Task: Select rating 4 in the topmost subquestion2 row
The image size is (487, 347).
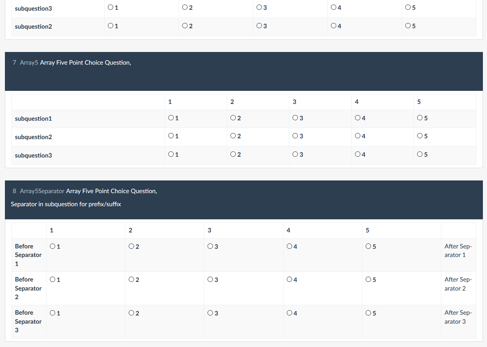Action: point(334,26)
